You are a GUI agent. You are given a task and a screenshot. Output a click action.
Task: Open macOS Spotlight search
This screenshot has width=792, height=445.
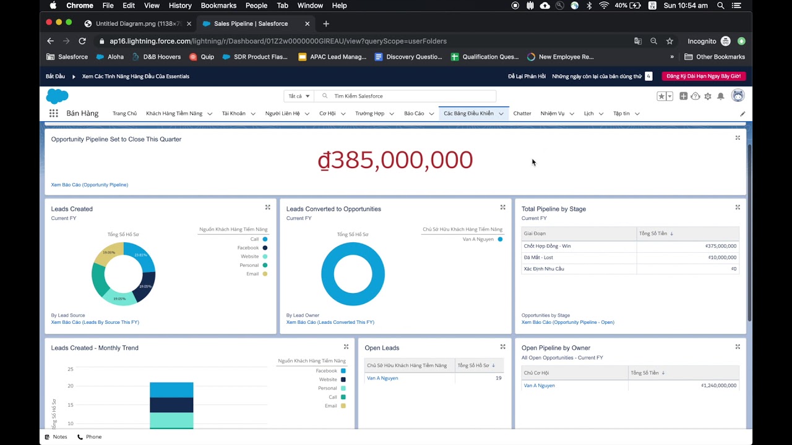[x=721, y=6]
